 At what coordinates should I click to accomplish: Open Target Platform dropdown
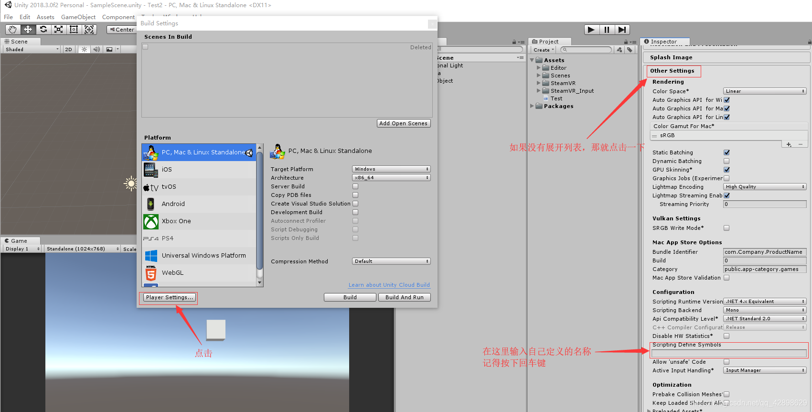pos(391,169)
